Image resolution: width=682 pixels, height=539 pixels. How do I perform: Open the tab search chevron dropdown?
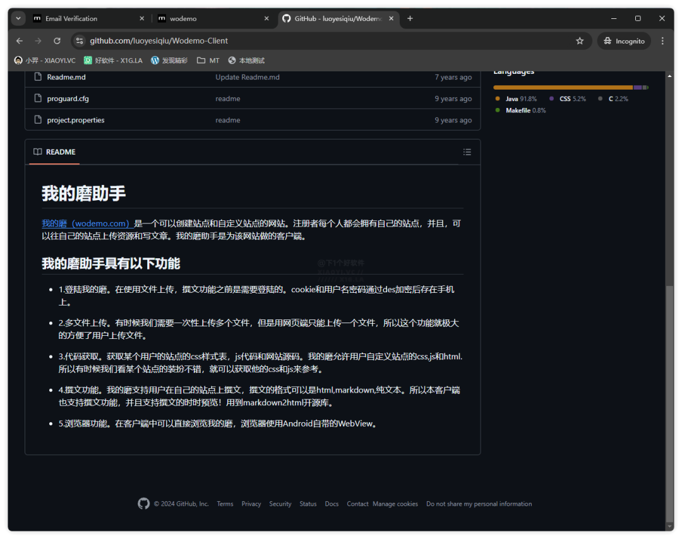pos(18,18)
